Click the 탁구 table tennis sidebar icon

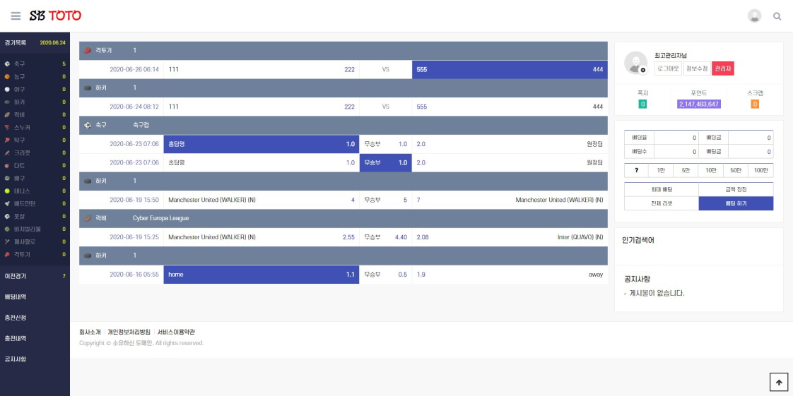click(7, 140)
